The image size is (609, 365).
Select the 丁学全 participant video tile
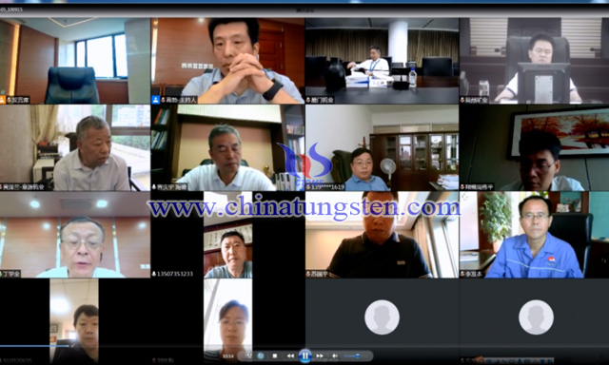pyautogui.click(x=75, y=235)
